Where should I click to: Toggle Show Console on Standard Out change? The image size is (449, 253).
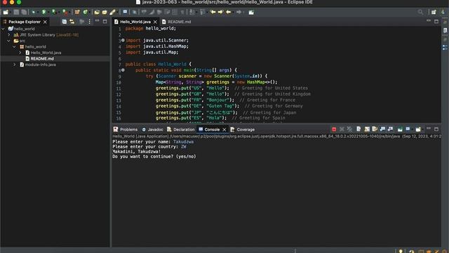382,129
